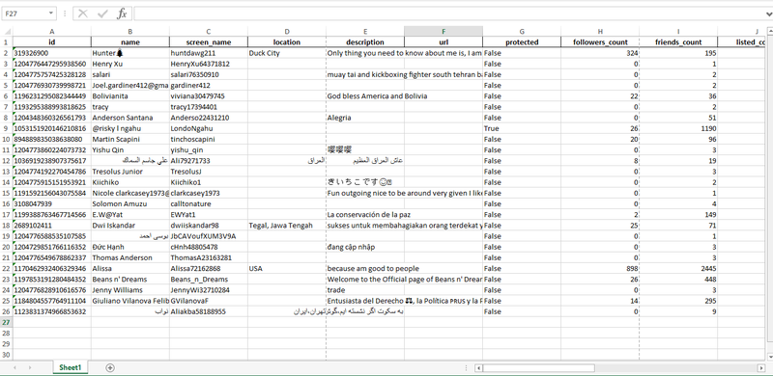773x376 pixels.
Task: Click inside the formula bar input
Action: coord(448,13)
